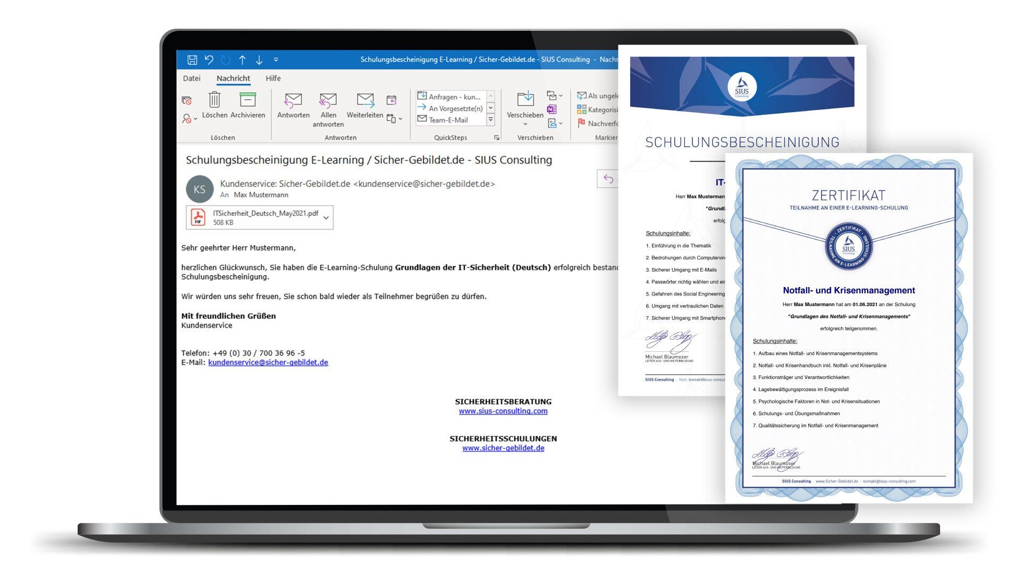Forward the email using Weiterleiten
Image resolution: width=1021 pixels, height=574 pixels.
point(365,100)
